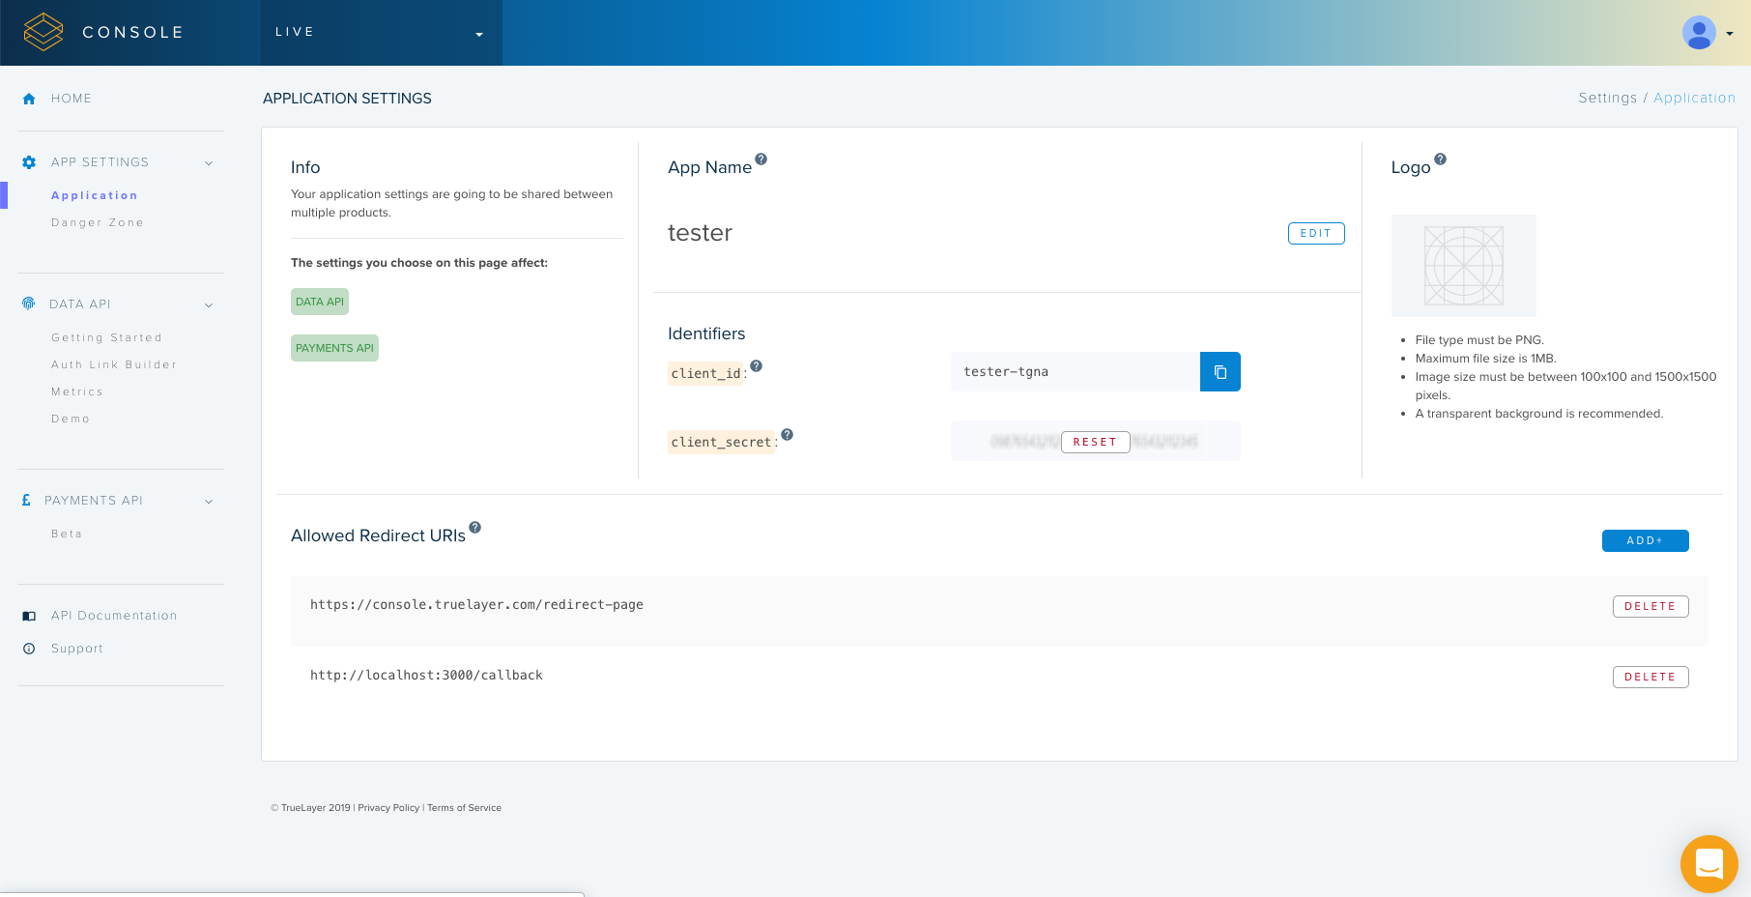
Task: Click the Allowed Redirect URIs help icon
Action: [x=474, y=528]
